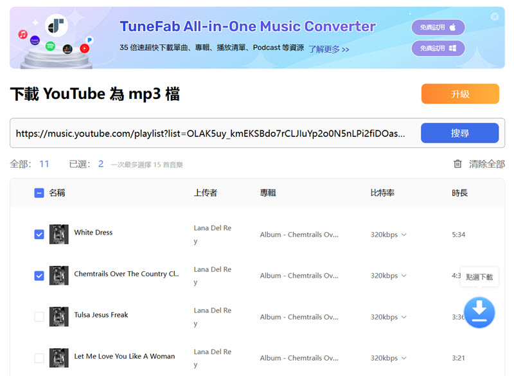
Task: Click the blue 搜尋 search button
Action: point(459,133)
